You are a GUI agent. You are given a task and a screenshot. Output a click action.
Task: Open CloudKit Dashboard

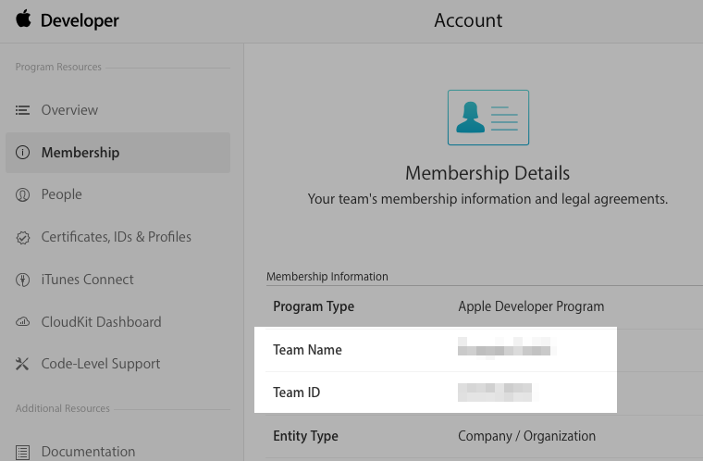click(102, 322)
